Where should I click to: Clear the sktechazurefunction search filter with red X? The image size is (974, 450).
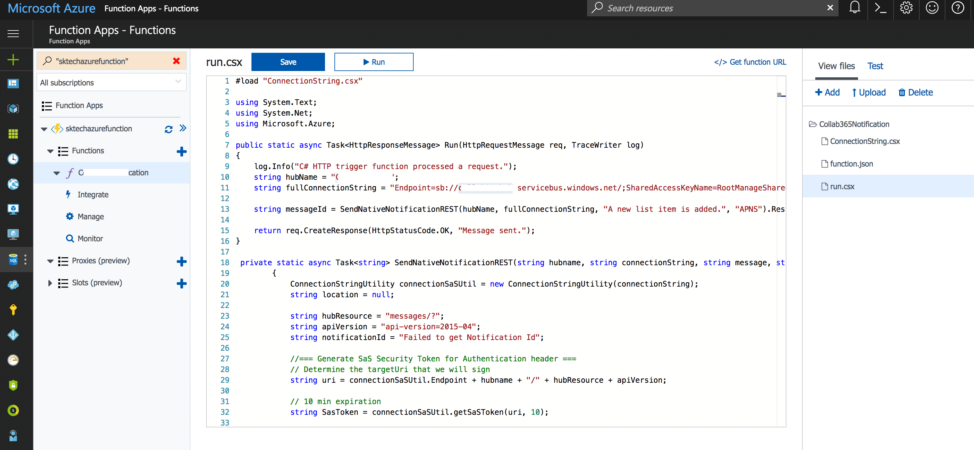point(176,61)
